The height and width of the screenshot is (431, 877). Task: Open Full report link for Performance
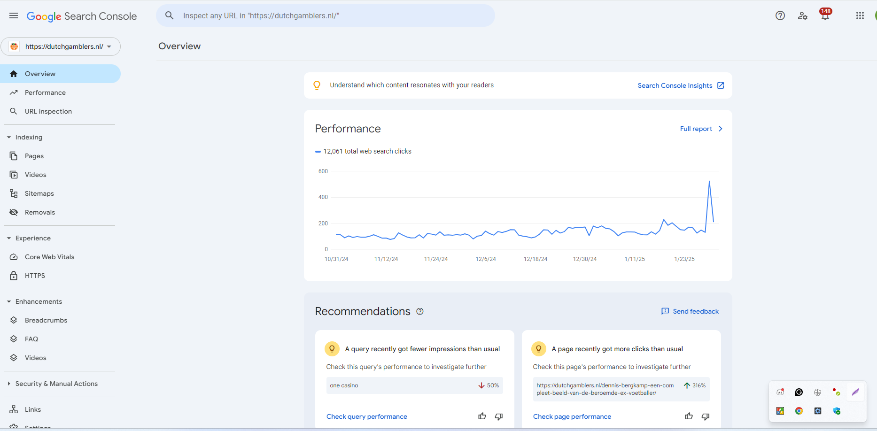tap(696, 129)
